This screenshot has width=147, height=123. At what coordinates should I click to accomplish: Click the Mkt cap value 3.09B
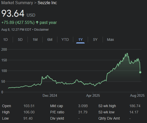tap(83, 106)
